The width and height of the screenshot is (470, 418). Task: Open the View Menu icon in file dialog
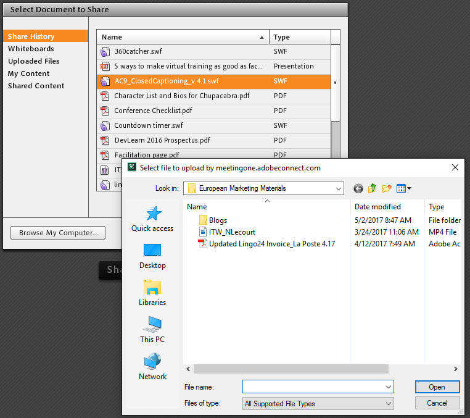[404, 188]
